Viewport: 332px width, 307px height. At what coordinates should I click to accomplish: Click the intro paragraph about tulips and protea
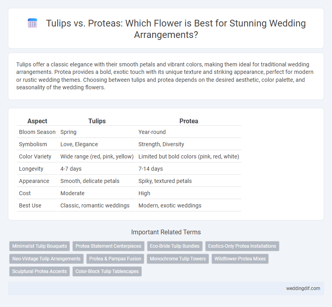165,76
